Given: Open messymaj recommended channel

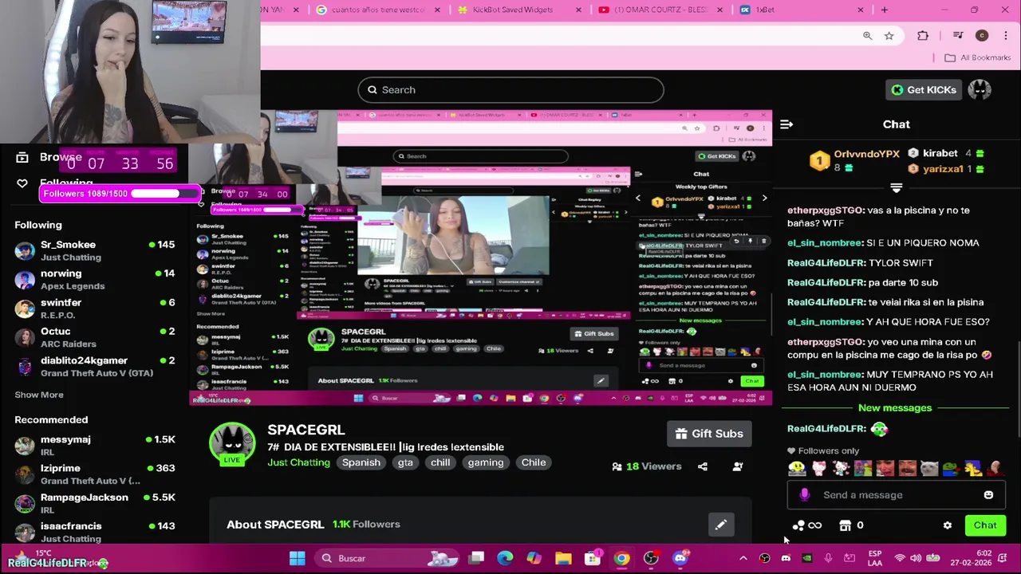Looking at the screenshot, I should point(96,446).
